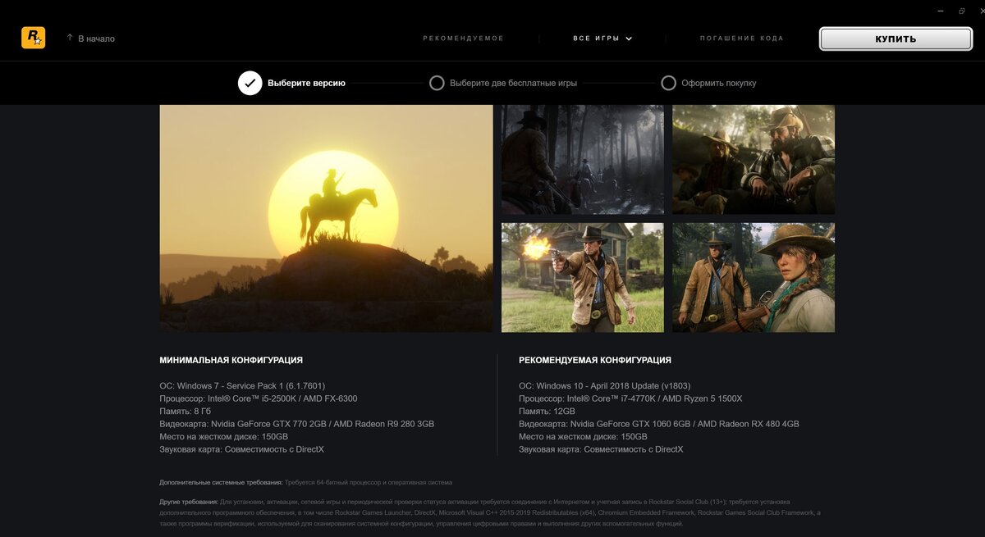
Task: Click 'Дополнительные системные требования' text
Action: [221, 483]
